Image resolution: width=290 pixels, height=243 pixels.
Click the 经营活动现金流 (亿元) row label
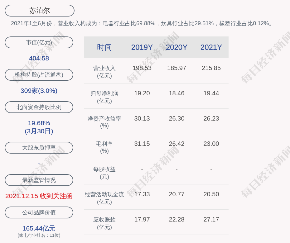tap(104, 198)
